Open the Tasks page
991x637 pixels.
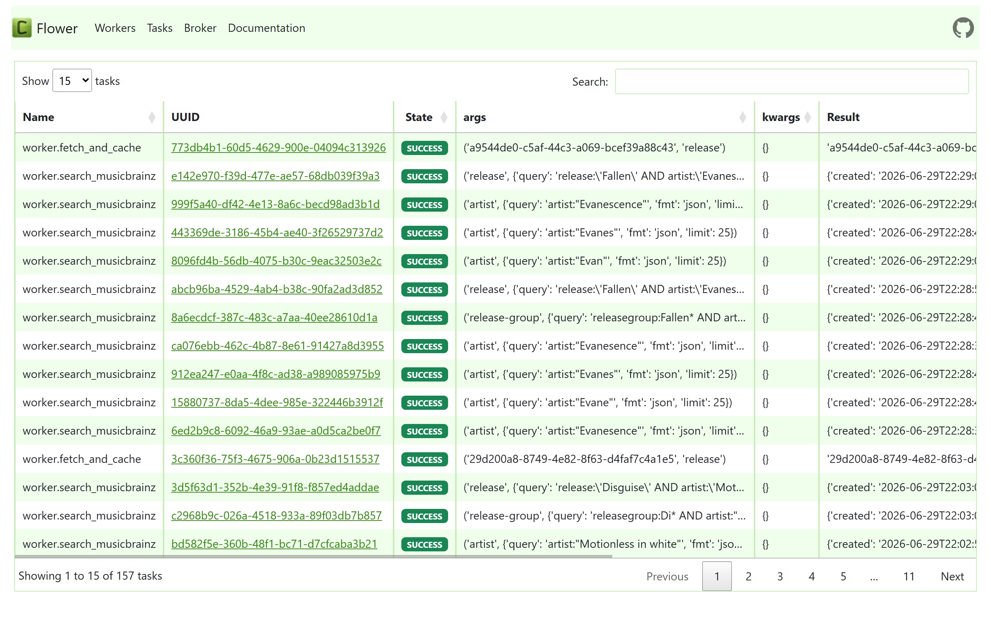tap(160, 28)
